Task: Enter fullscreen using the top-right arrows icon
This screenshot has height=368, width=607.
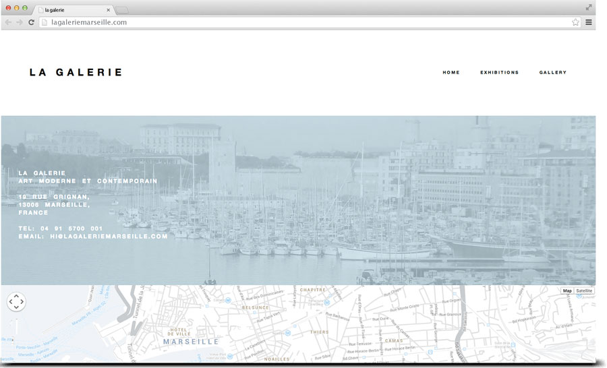Action: click(589, 7)
